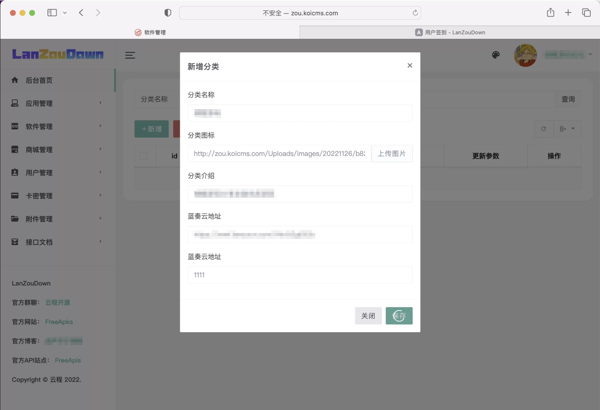Screen dimensions: 600x410
Task: Open Safari share icon
Action: 550,13
